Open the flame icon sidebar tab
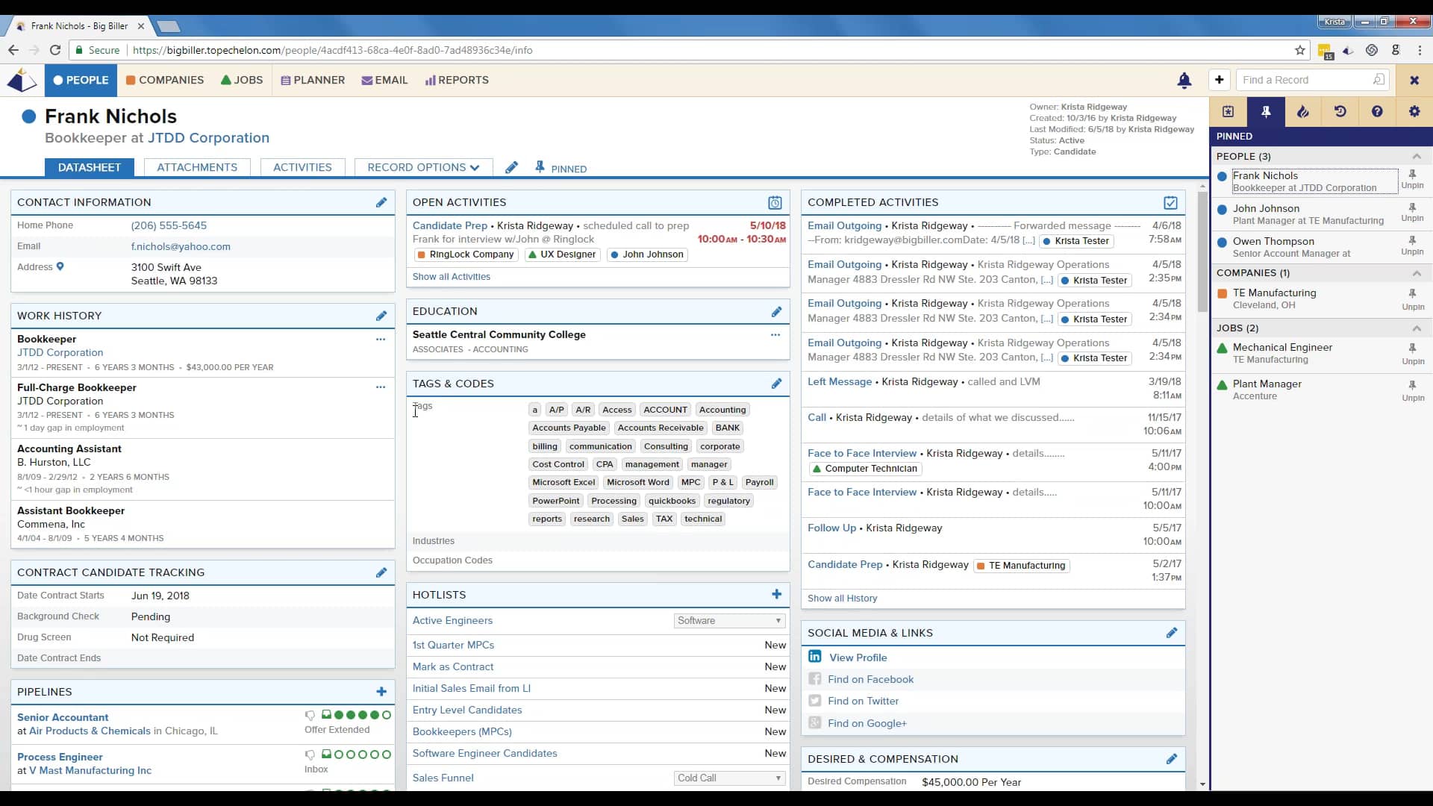This screenshot has height=806, width=1433. 1303,112
